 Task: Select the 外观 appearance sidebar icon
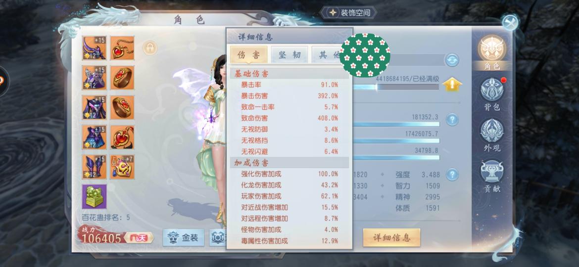point(492,135)
